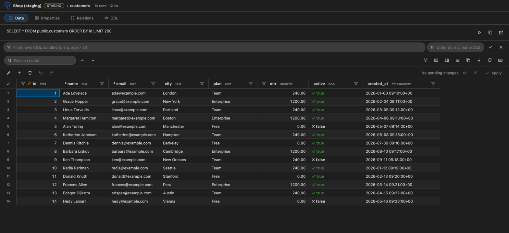Focus the Filter rows SQL condition field

(x=214, y=47)
